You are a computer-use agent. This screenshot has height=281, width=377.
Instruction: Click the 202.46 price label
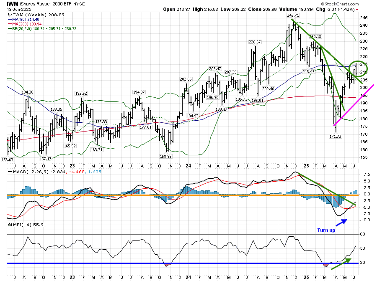[x=268, y=89]
